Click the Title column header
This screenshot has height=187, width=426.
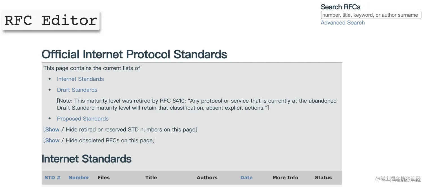(x=151, y=178)
